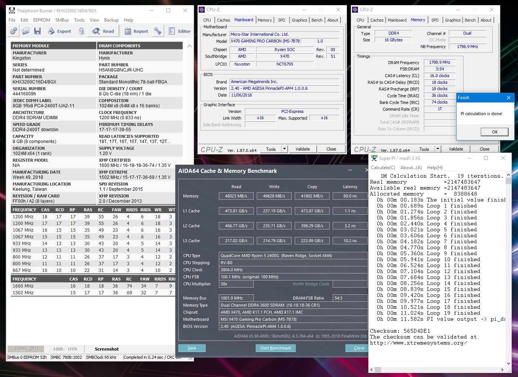Select the Screenshot tab in Thaiphoon Burner

(x=107, y=349)
